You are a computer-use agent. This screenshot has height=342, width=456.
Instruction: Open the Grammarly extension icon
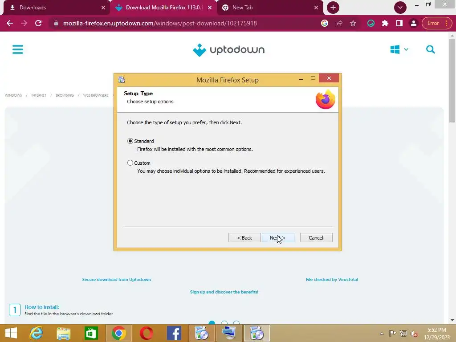point(371,23)
